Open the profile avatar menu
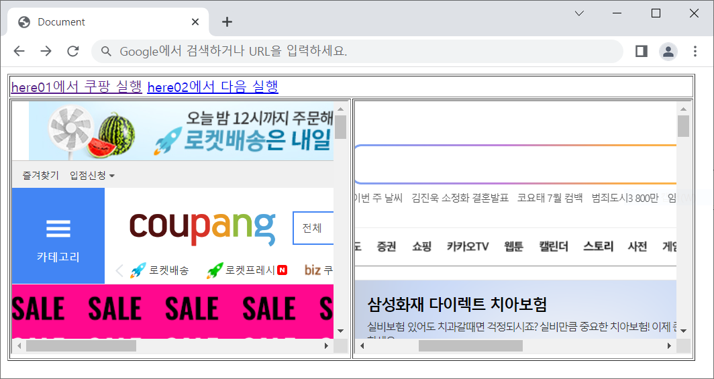The height and width of the screenshot is (379, 714). pyautogui.click(x=668, y=51)
